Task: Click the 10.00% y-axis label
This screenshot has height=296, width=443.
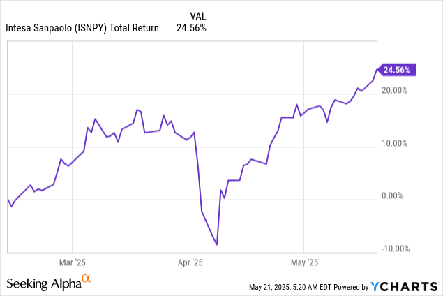Action: click(395, 144)
